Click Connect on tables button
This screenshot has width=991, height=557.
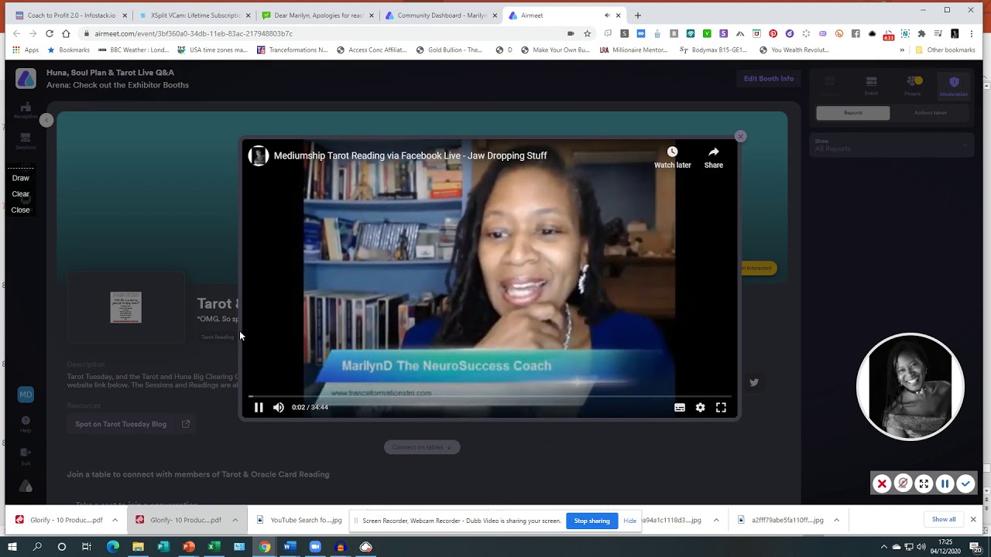coord(422,447)
